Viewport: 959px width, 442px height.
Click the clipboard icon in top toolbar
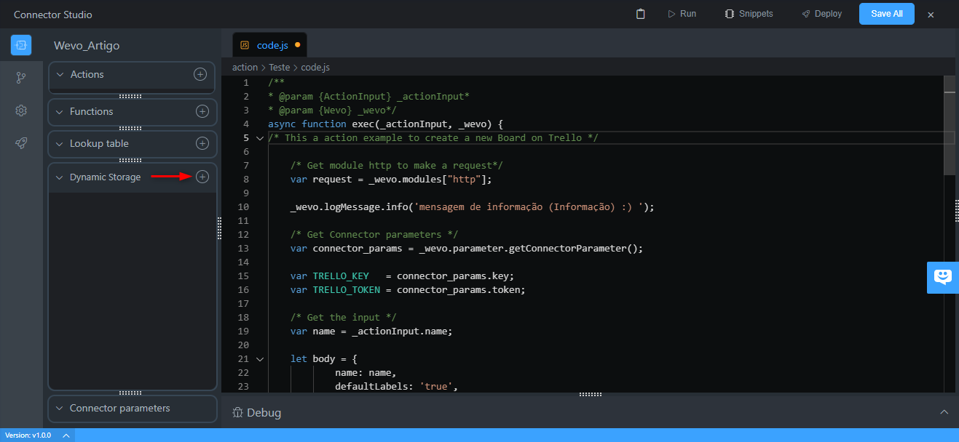(641, 14)
